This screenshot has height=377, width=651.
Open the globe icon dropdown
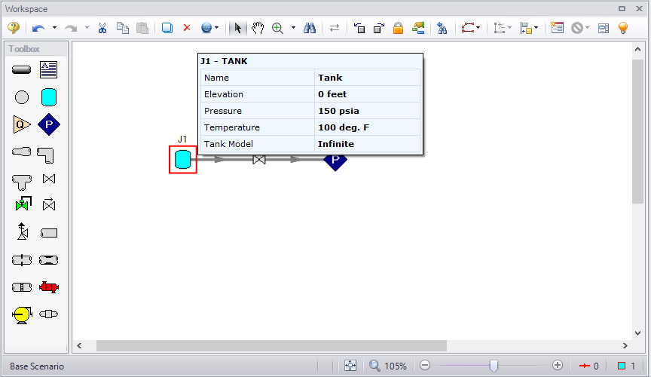click(218, 28)
